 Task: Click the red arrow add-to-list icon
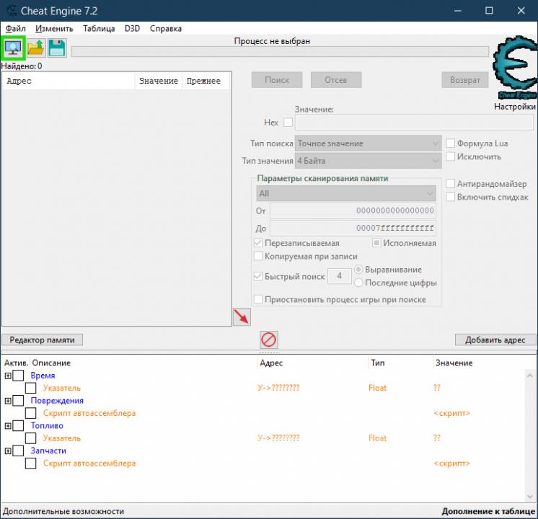click(x=242, y=316)
